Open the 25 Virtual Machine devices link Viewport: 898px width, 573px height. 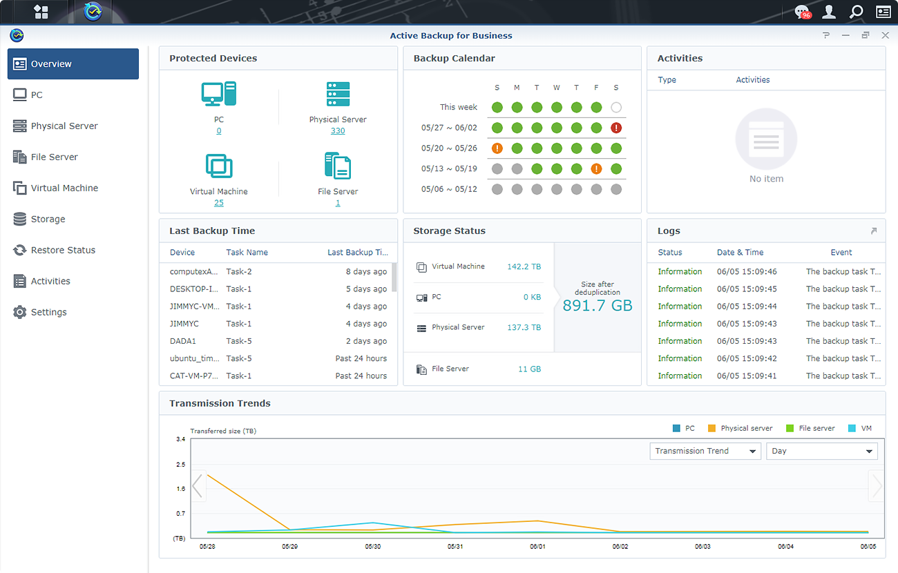tap(219, 202)
